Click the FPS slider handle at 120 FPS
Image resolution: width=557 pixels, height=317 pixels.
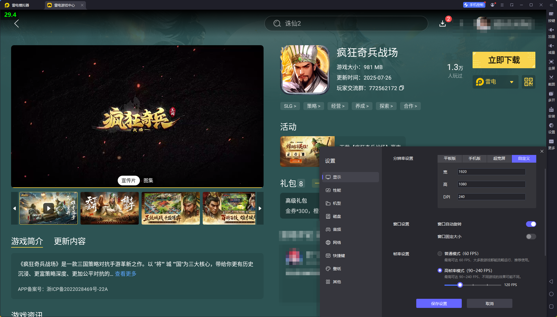(x=460, y=285)
